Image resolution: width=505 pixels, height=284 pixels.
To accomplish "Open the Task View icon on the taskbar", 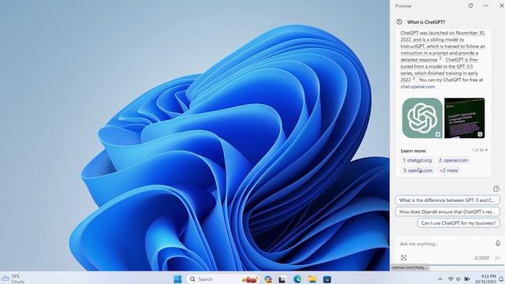I will tap(282, 279).
